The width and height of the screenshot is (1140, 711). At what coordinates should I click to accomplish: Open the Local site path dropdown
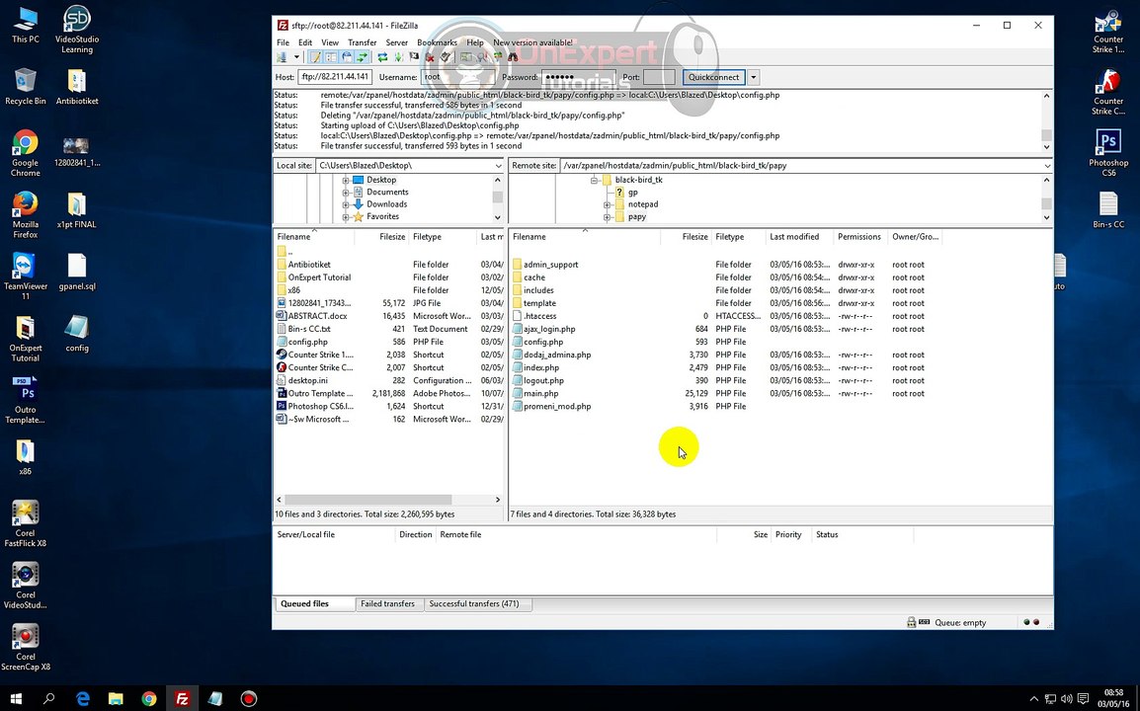(497, 166)
